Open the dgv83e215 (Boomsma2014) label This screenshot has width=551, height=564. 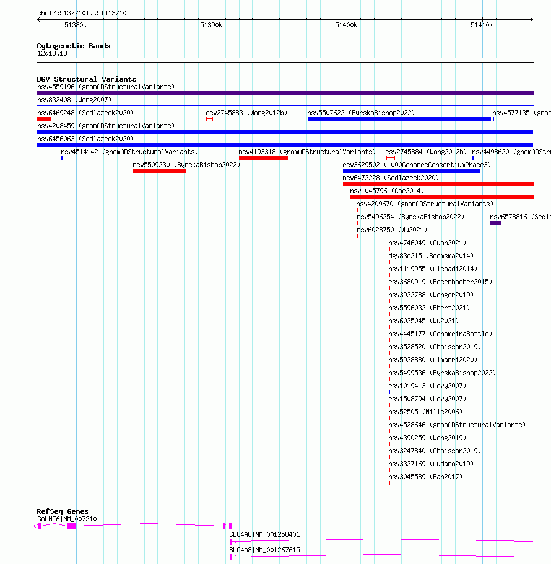pos(431,256)
